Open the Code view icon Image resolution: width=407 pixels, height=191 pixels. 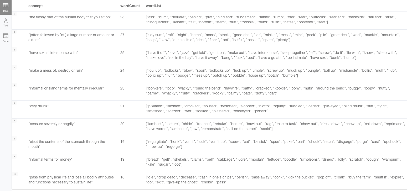[x=6, y=37]
